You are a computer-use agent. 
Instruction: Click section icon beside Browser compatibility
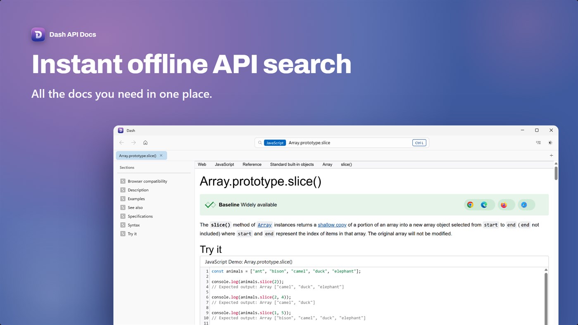pyautogui.click(x=123, y=181)
